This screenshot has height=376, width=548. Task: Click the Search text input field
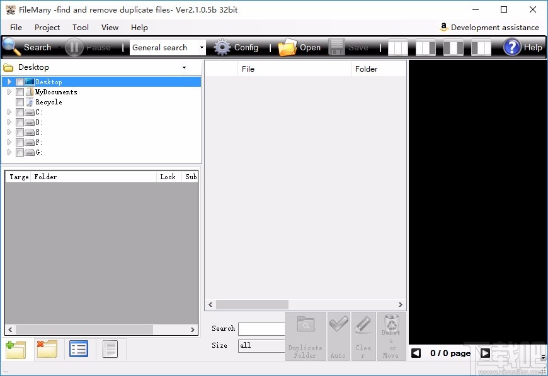point(261,329)
